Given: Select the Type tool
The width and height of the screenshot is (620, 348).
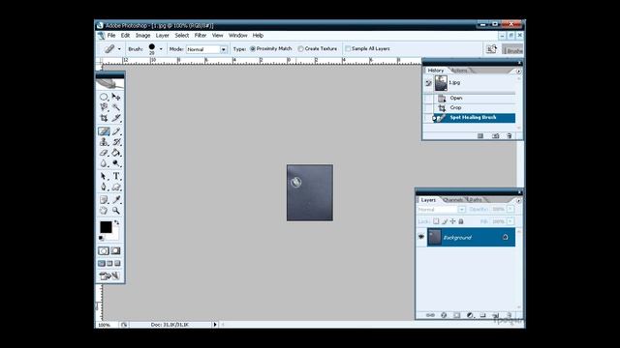Looking at the screenshot, I should tap(116, 176).
